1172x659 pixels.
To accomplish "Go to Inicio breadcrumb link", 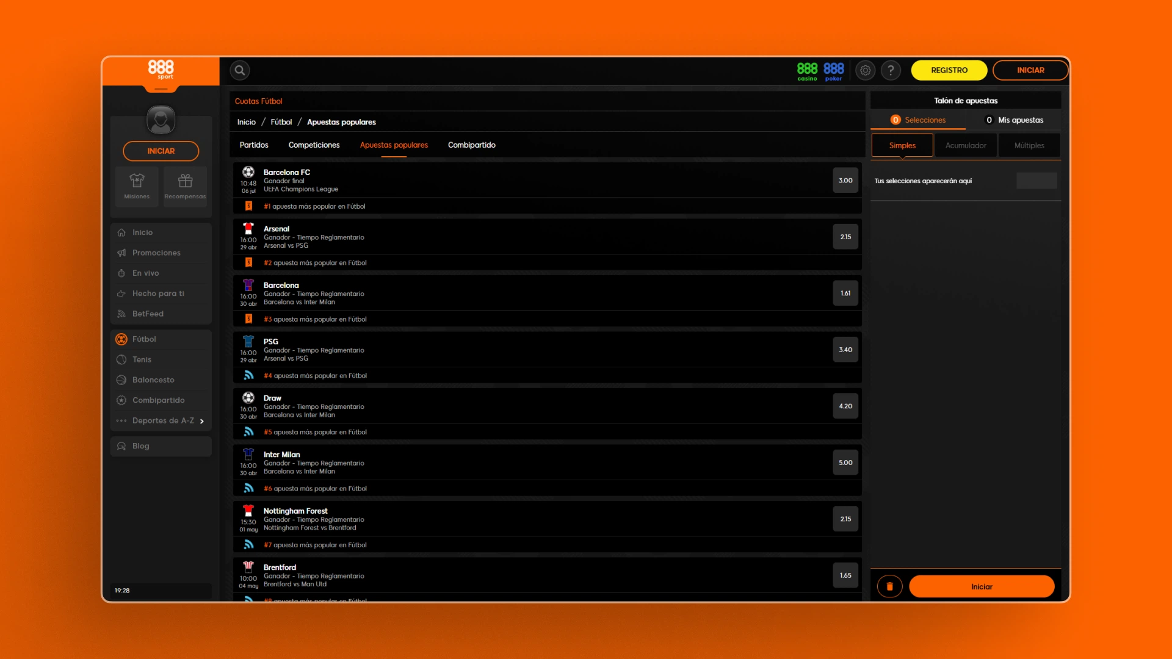I will point(247,122).
